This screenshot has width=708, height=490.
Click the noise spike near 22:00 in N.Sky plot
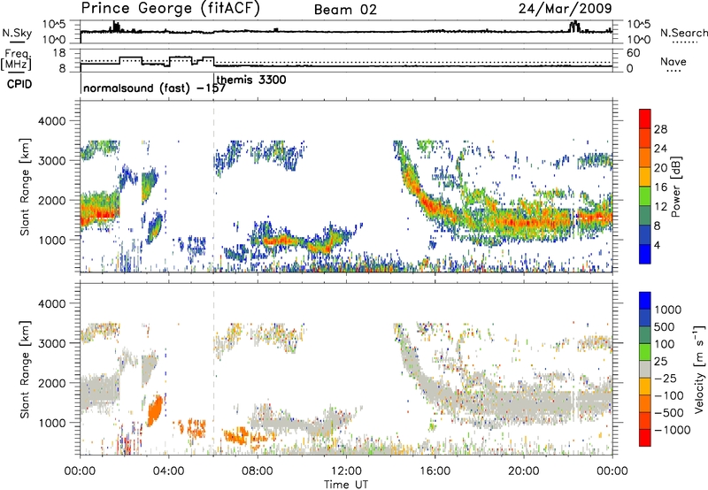click(574, 27)
